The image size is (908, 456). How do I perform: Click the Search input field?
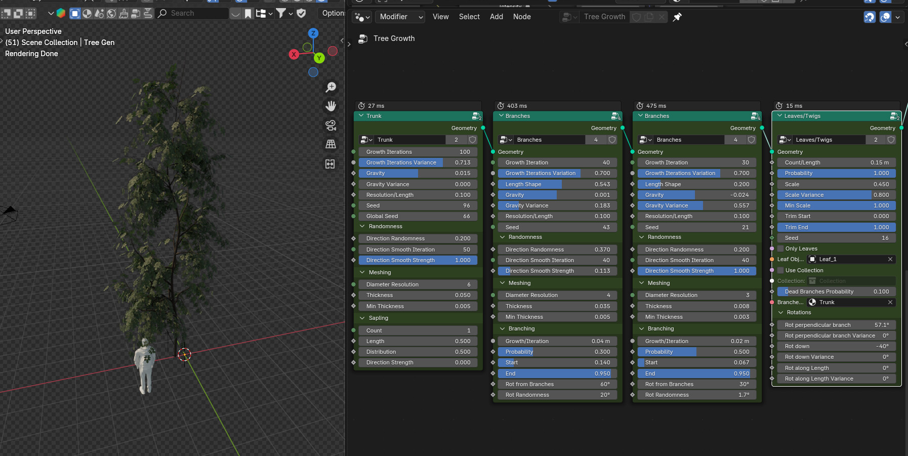[192, 14]
